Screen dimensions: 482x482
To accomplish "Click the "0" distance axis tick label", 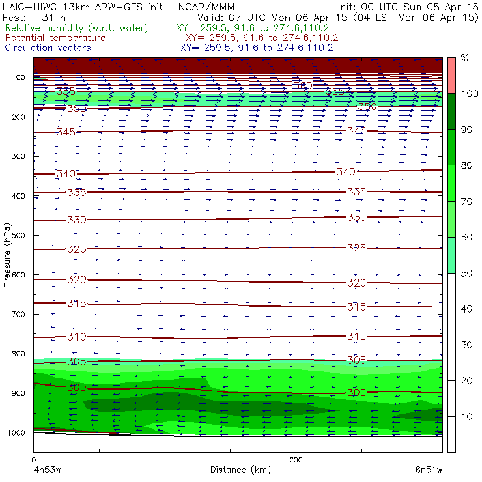I will coord(33,460).
